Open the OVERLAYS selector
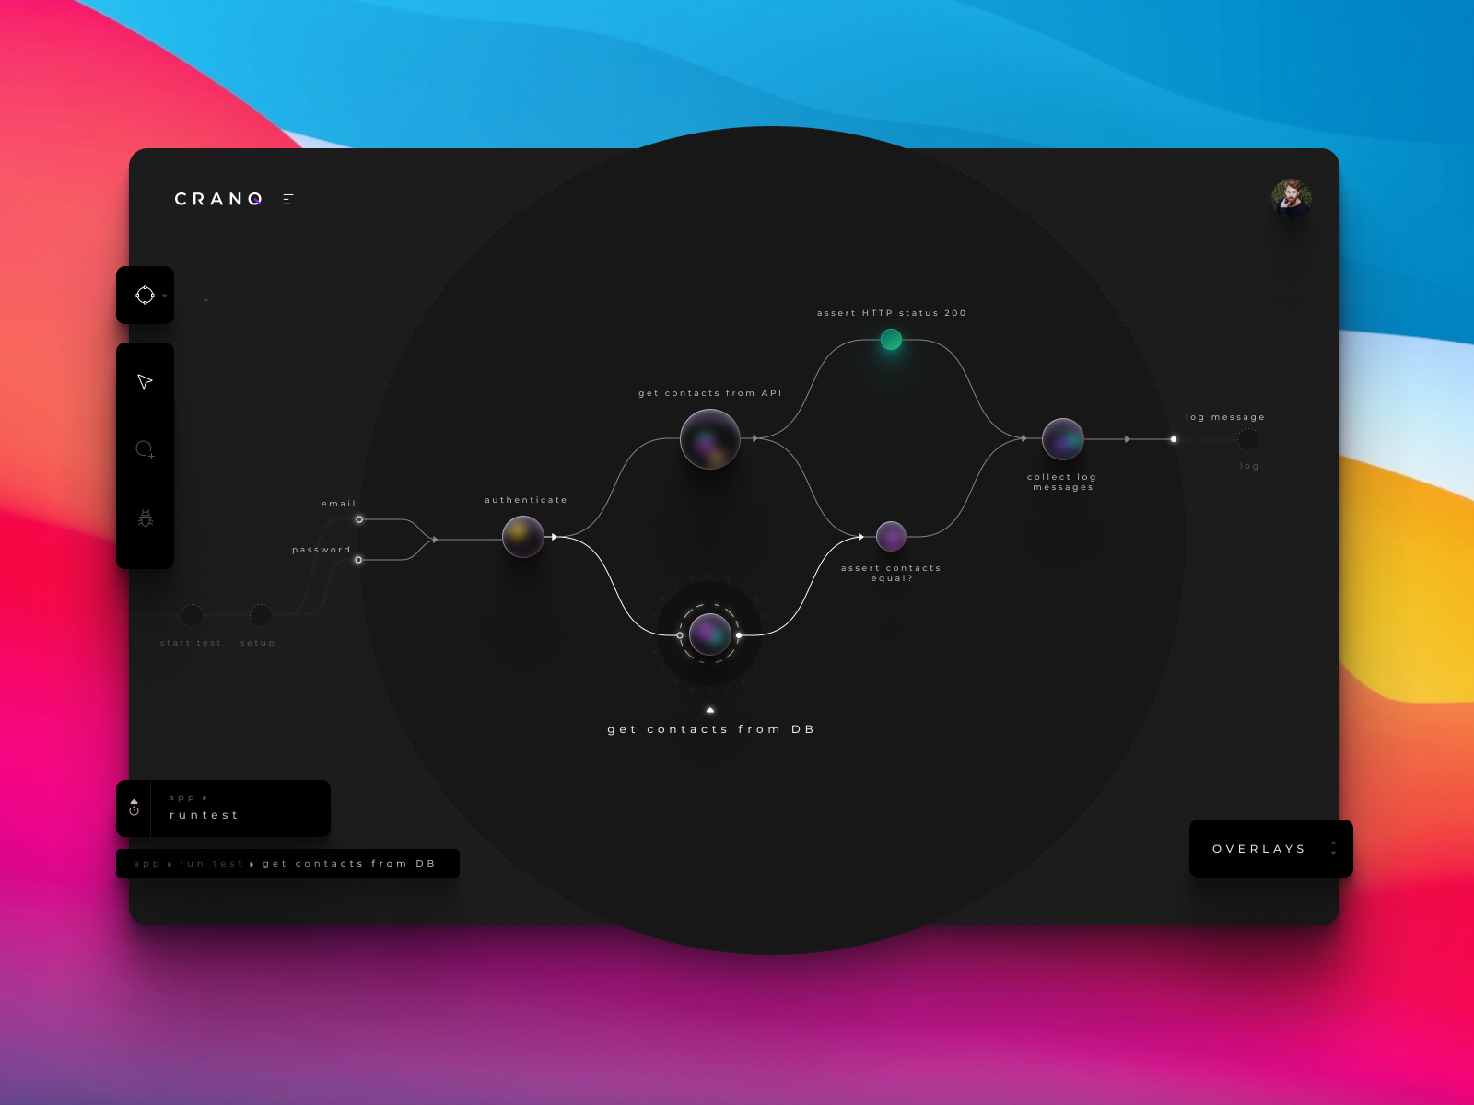The width and height of the screenshot is (1474, 1105). pos(1271,848)
